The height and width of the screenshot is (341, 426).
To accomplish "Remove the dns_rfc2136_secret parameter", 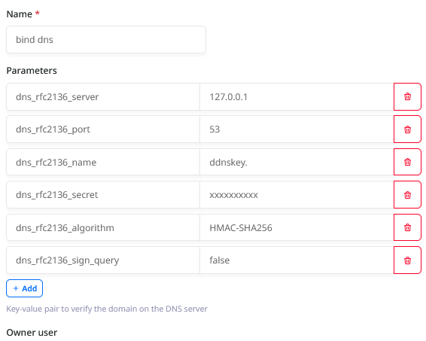I will coord(407,195).
